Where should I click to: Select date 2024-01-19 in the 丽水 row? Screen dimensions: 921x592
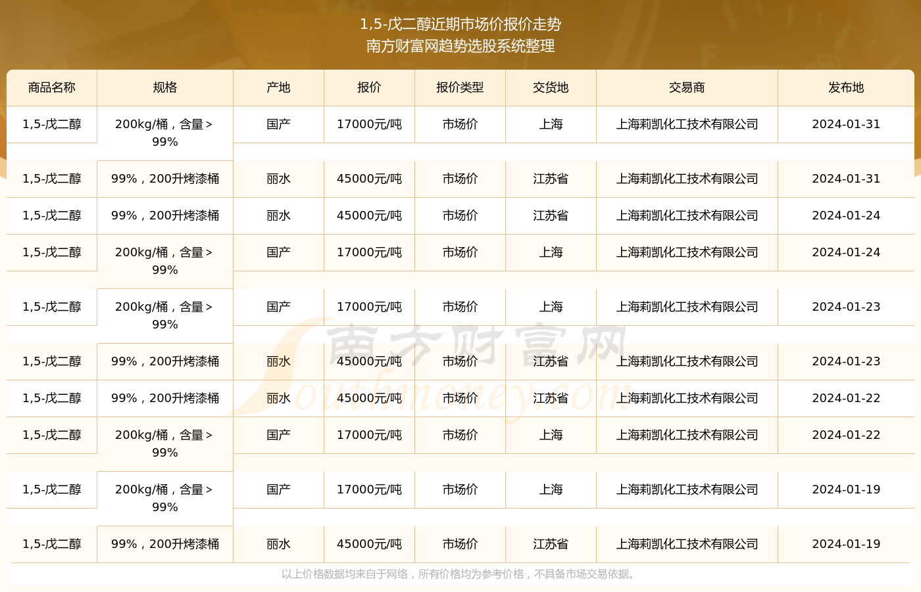click(x=846, y=544)
